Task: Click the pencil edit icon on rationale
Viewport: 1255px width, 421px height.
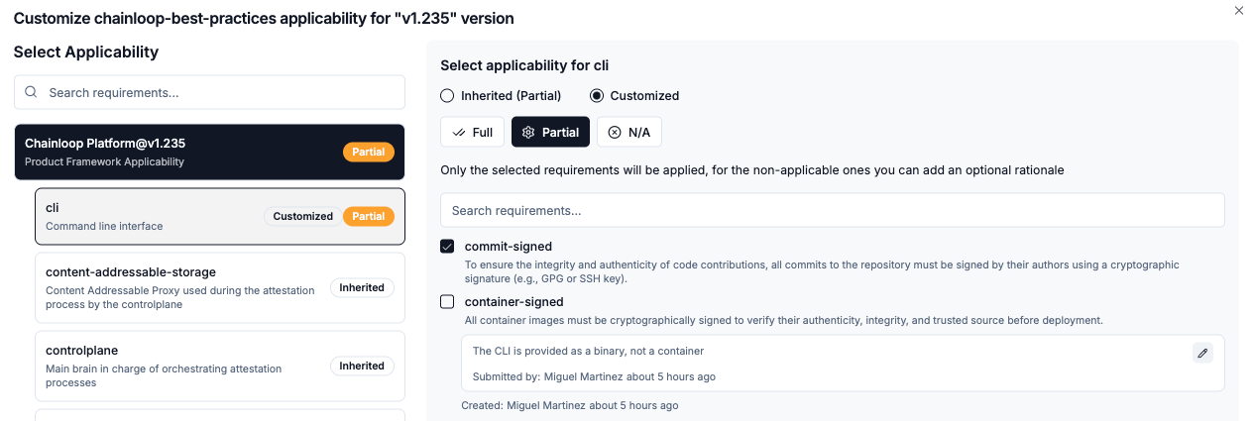Action: tap(1202, 353)
